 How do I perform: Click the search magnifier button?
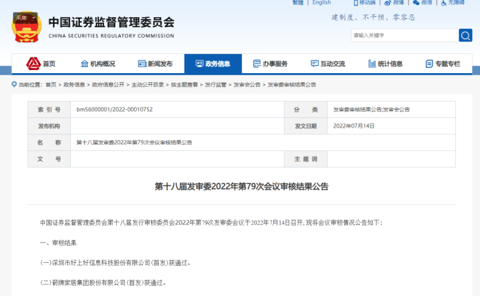click(x=465, y=36)
